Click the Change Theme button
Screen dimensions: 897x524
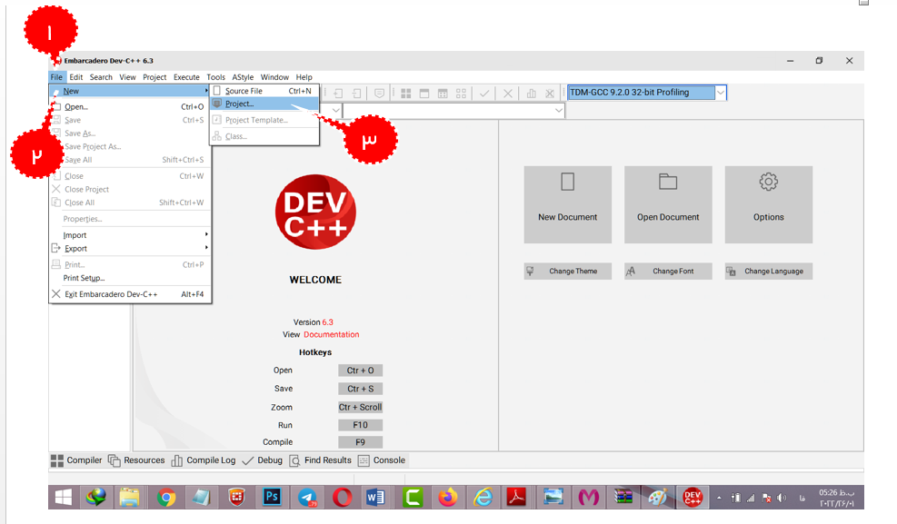click(x=567, y=271)
